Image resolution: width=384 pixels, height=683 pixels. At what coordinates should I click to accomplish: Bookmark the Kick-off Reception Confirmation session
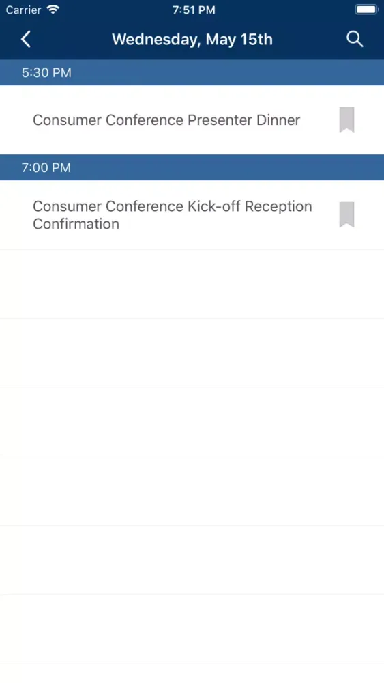pos(346,214)
